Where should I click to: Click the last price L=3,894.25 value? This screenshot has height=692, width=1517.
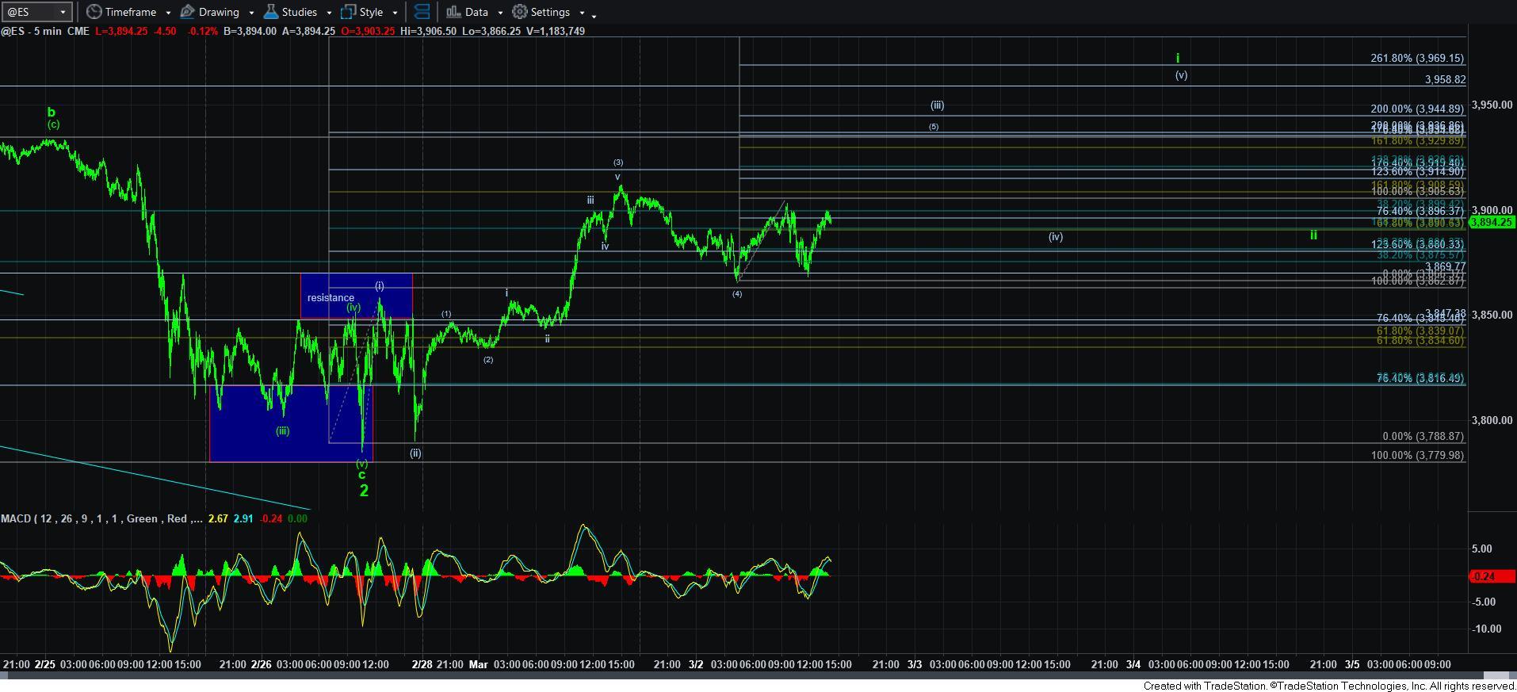120,31
